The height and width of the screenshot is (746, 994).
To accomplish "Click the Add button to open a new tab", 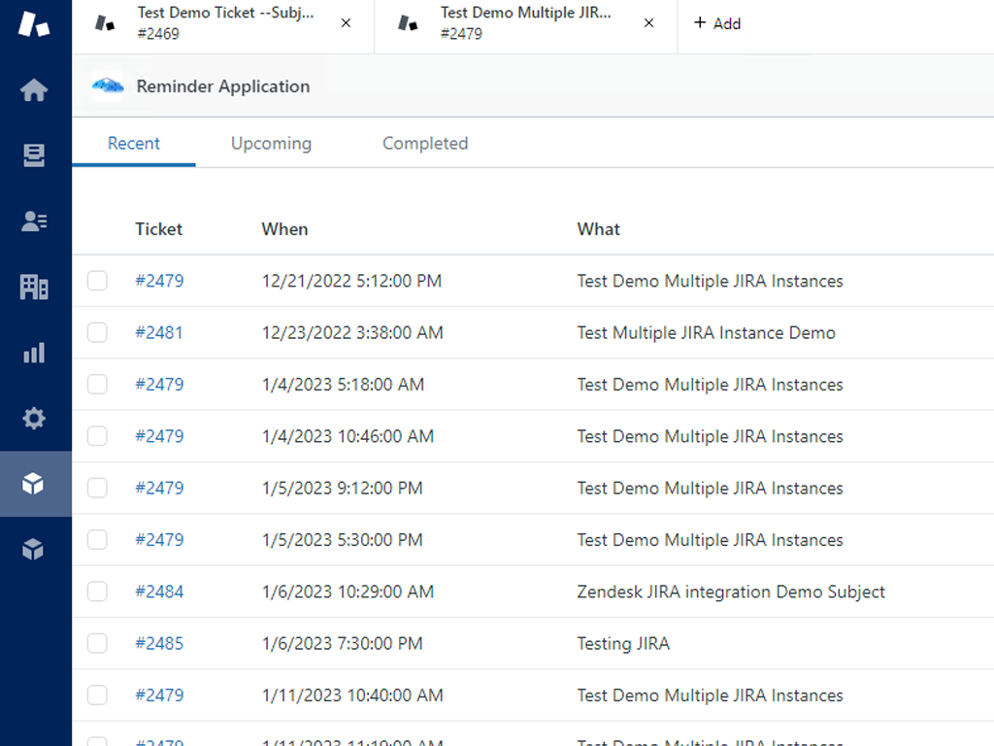I will [717, 23].
